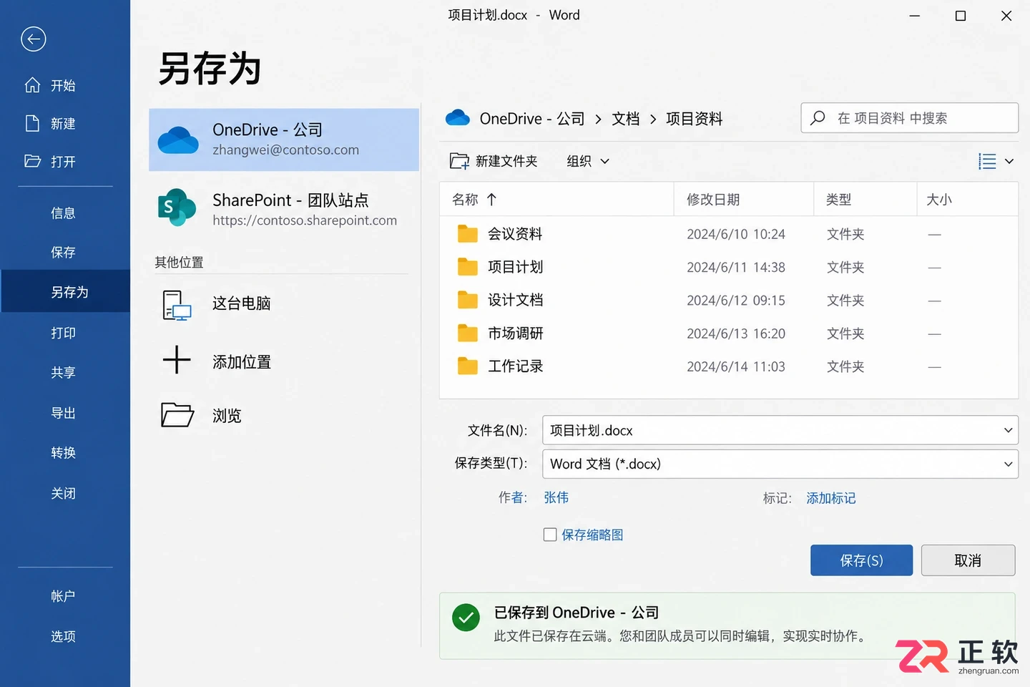This screenshot has height=687, width=1030.
Task: Click the home icon beside 开始
Action: 32,85
